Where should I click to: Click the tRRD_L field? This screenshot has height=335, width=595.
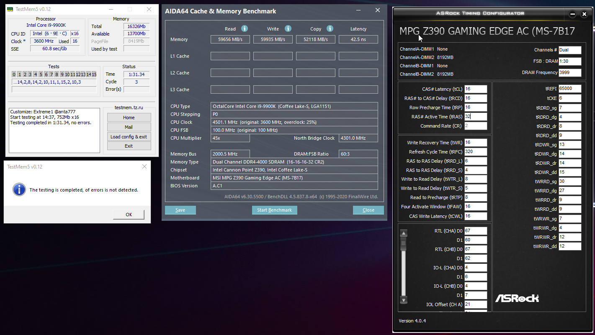pos(476,161)
